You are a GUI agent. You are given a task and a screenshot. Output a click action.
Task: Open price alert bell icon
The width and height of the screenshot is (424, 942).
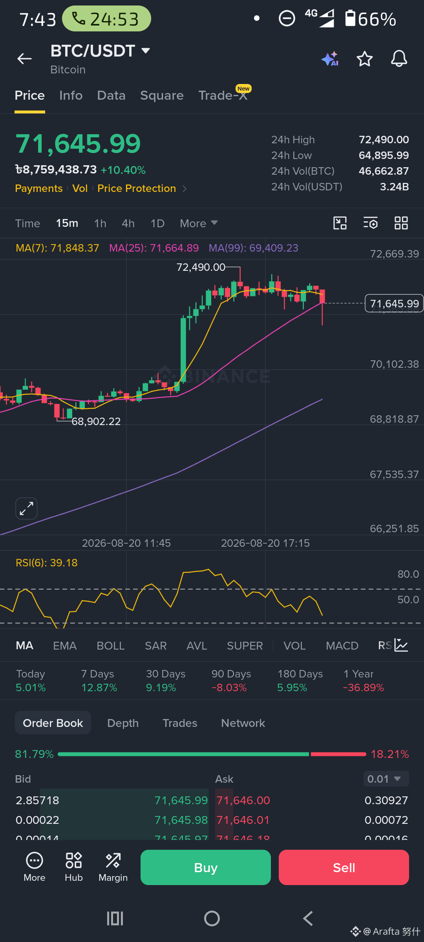coord(399,59)
